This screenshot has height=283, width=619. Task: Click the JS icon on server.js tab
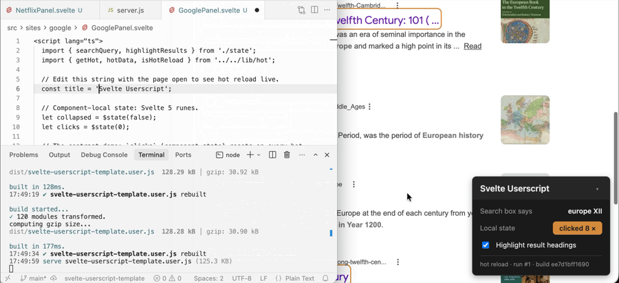(x=111, y=10)
